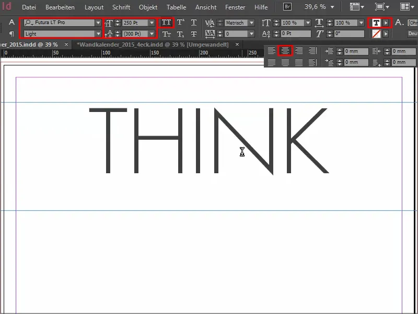Click the left indent stepper arrows

coord(339,51)
